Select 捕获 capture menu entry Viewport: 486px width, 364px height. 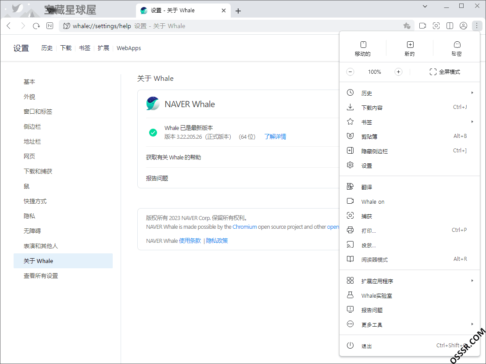pyautogui.click(x=410, y=216)
